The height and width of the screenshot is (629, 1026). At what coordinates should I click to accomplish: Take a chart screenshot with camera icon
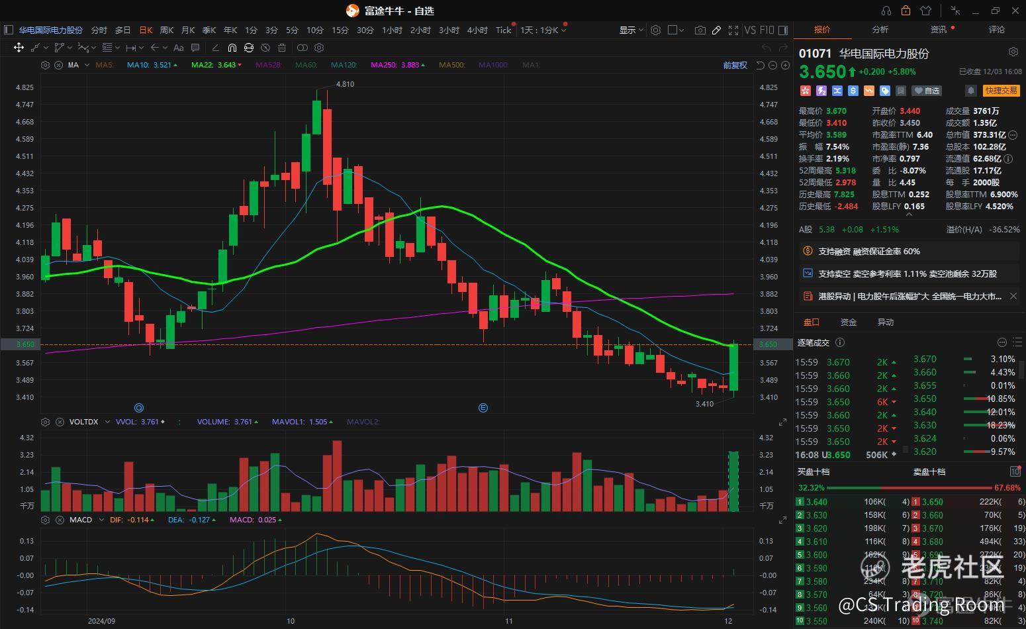700,30
